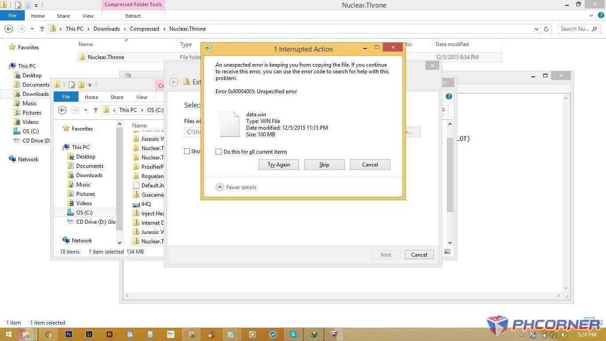Select Default.ih file in OS (C:) list

(152, 186)
